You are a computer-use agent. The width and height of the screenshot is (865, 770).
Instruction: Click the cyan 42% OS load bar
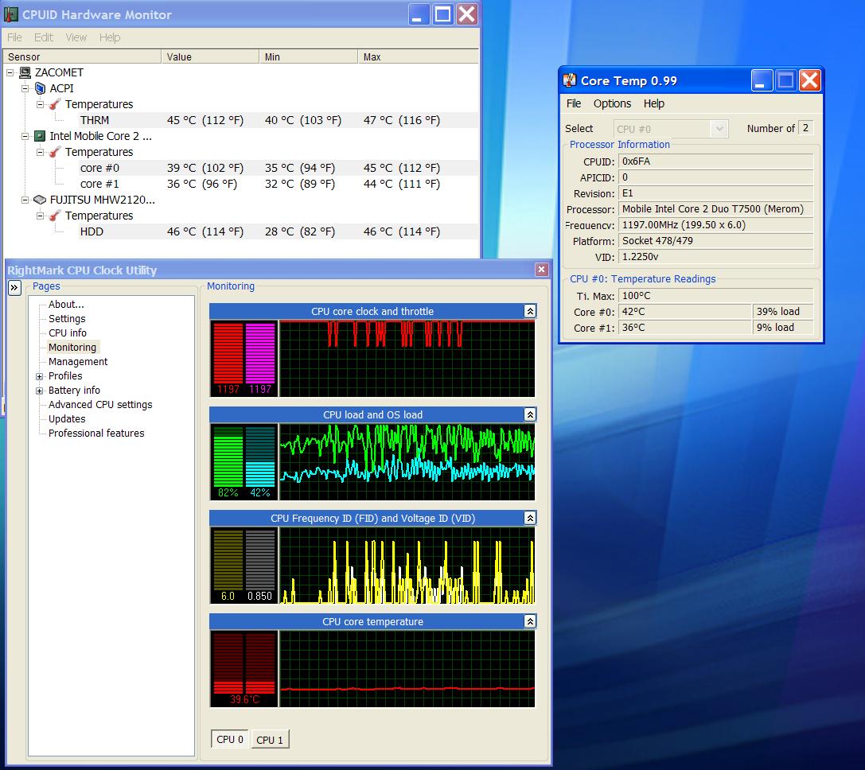point(260,456)
